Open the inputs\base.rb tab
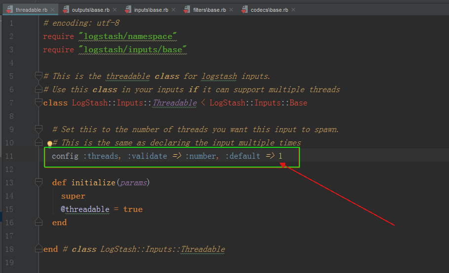 pos(151,10)
